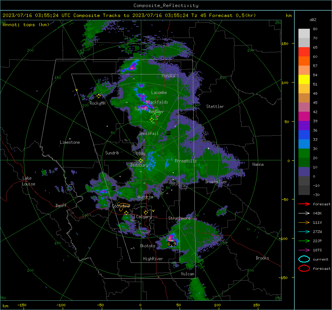Click the Annot: tops (km) annotation text
The image size is (332, 310).
pos(26,25)
